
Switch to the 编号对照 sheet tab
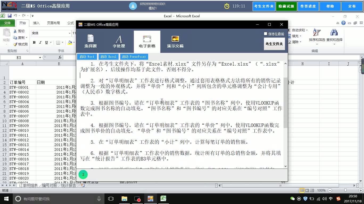point(49,186)
